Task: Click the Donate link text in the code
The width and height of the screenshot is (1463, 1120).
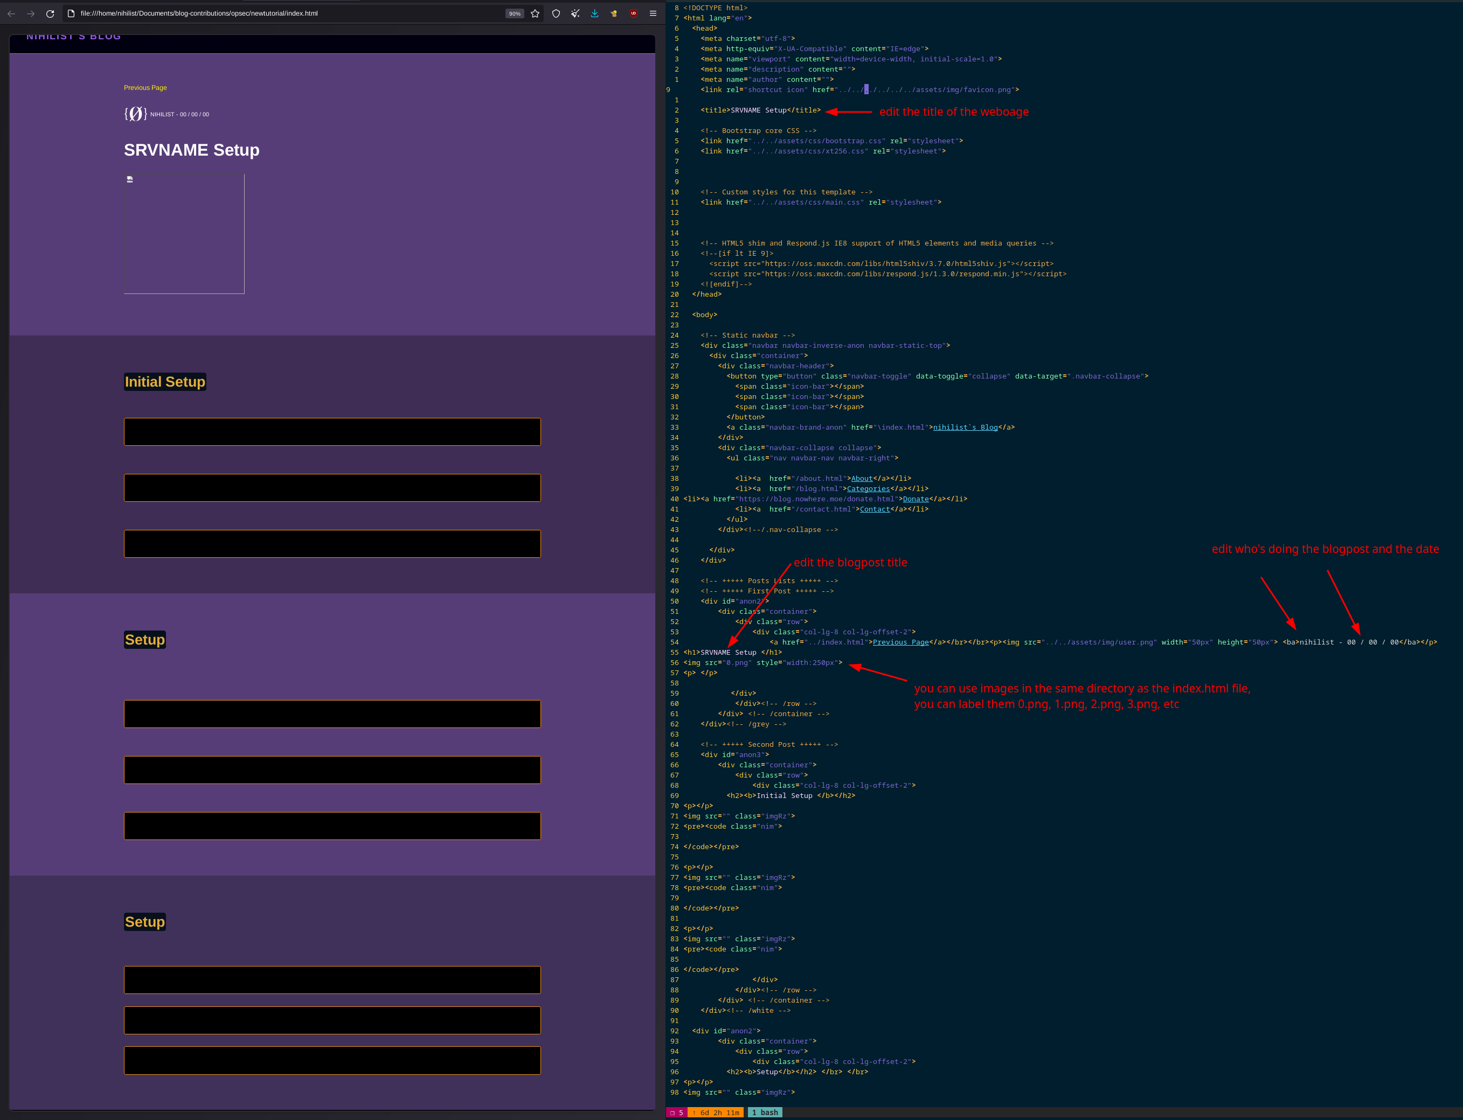Action: [x=916, y=499]
